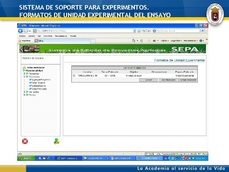Screen dimensions: 229x172
Task: Switch to the SEPA - Windows taskbar button
Action: click(x=68, y=158)
